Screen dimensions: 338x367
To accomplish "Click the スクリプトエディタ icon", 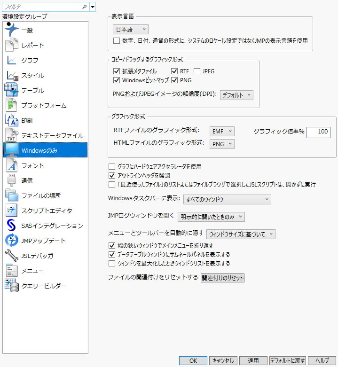I will pyautogui.click(x=11, y=210).
